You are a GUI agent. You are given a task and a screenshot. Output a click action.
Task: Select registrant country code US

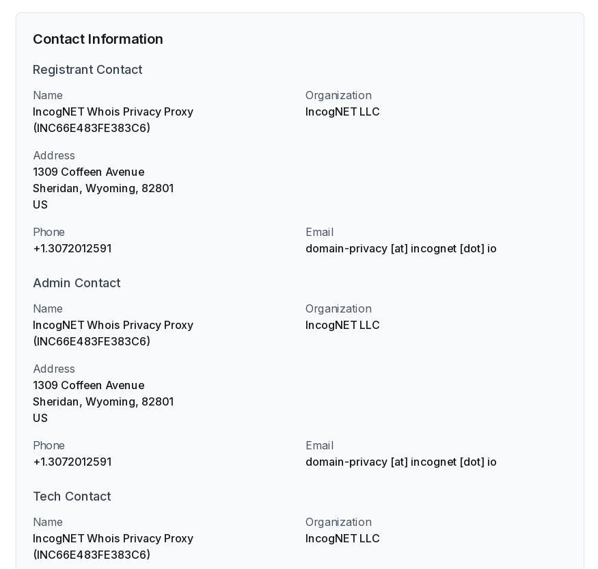tap(40, 204)
